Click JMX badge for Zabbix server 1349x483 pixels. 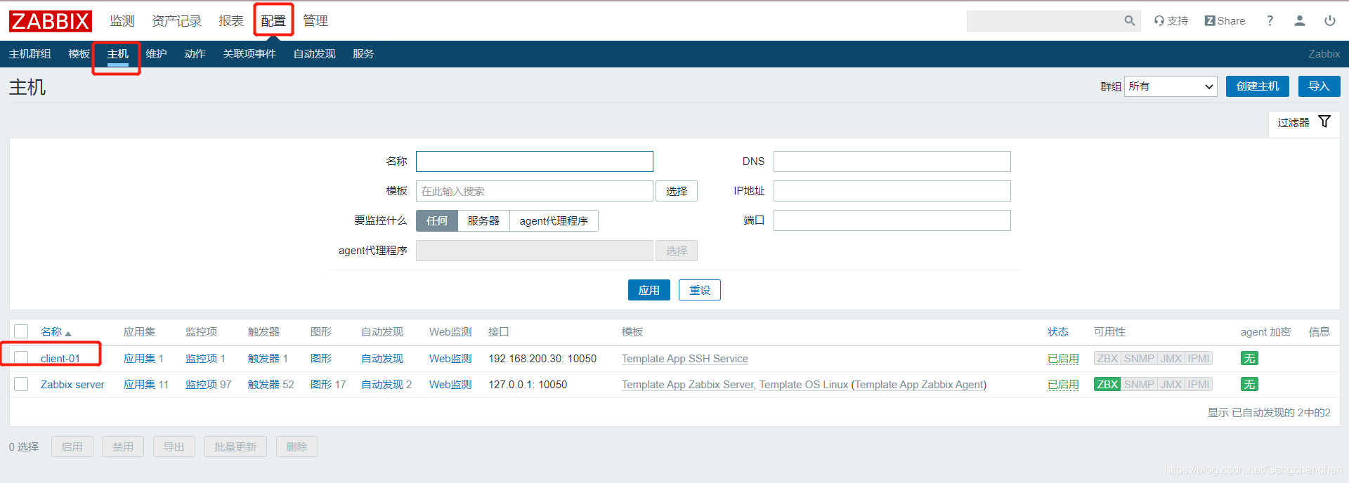coord(1171,385)
